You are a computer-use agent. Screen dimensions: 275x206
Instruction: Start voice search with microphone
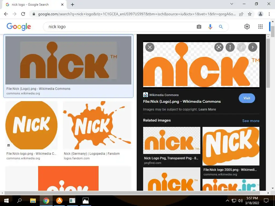(x=210, y=27)
